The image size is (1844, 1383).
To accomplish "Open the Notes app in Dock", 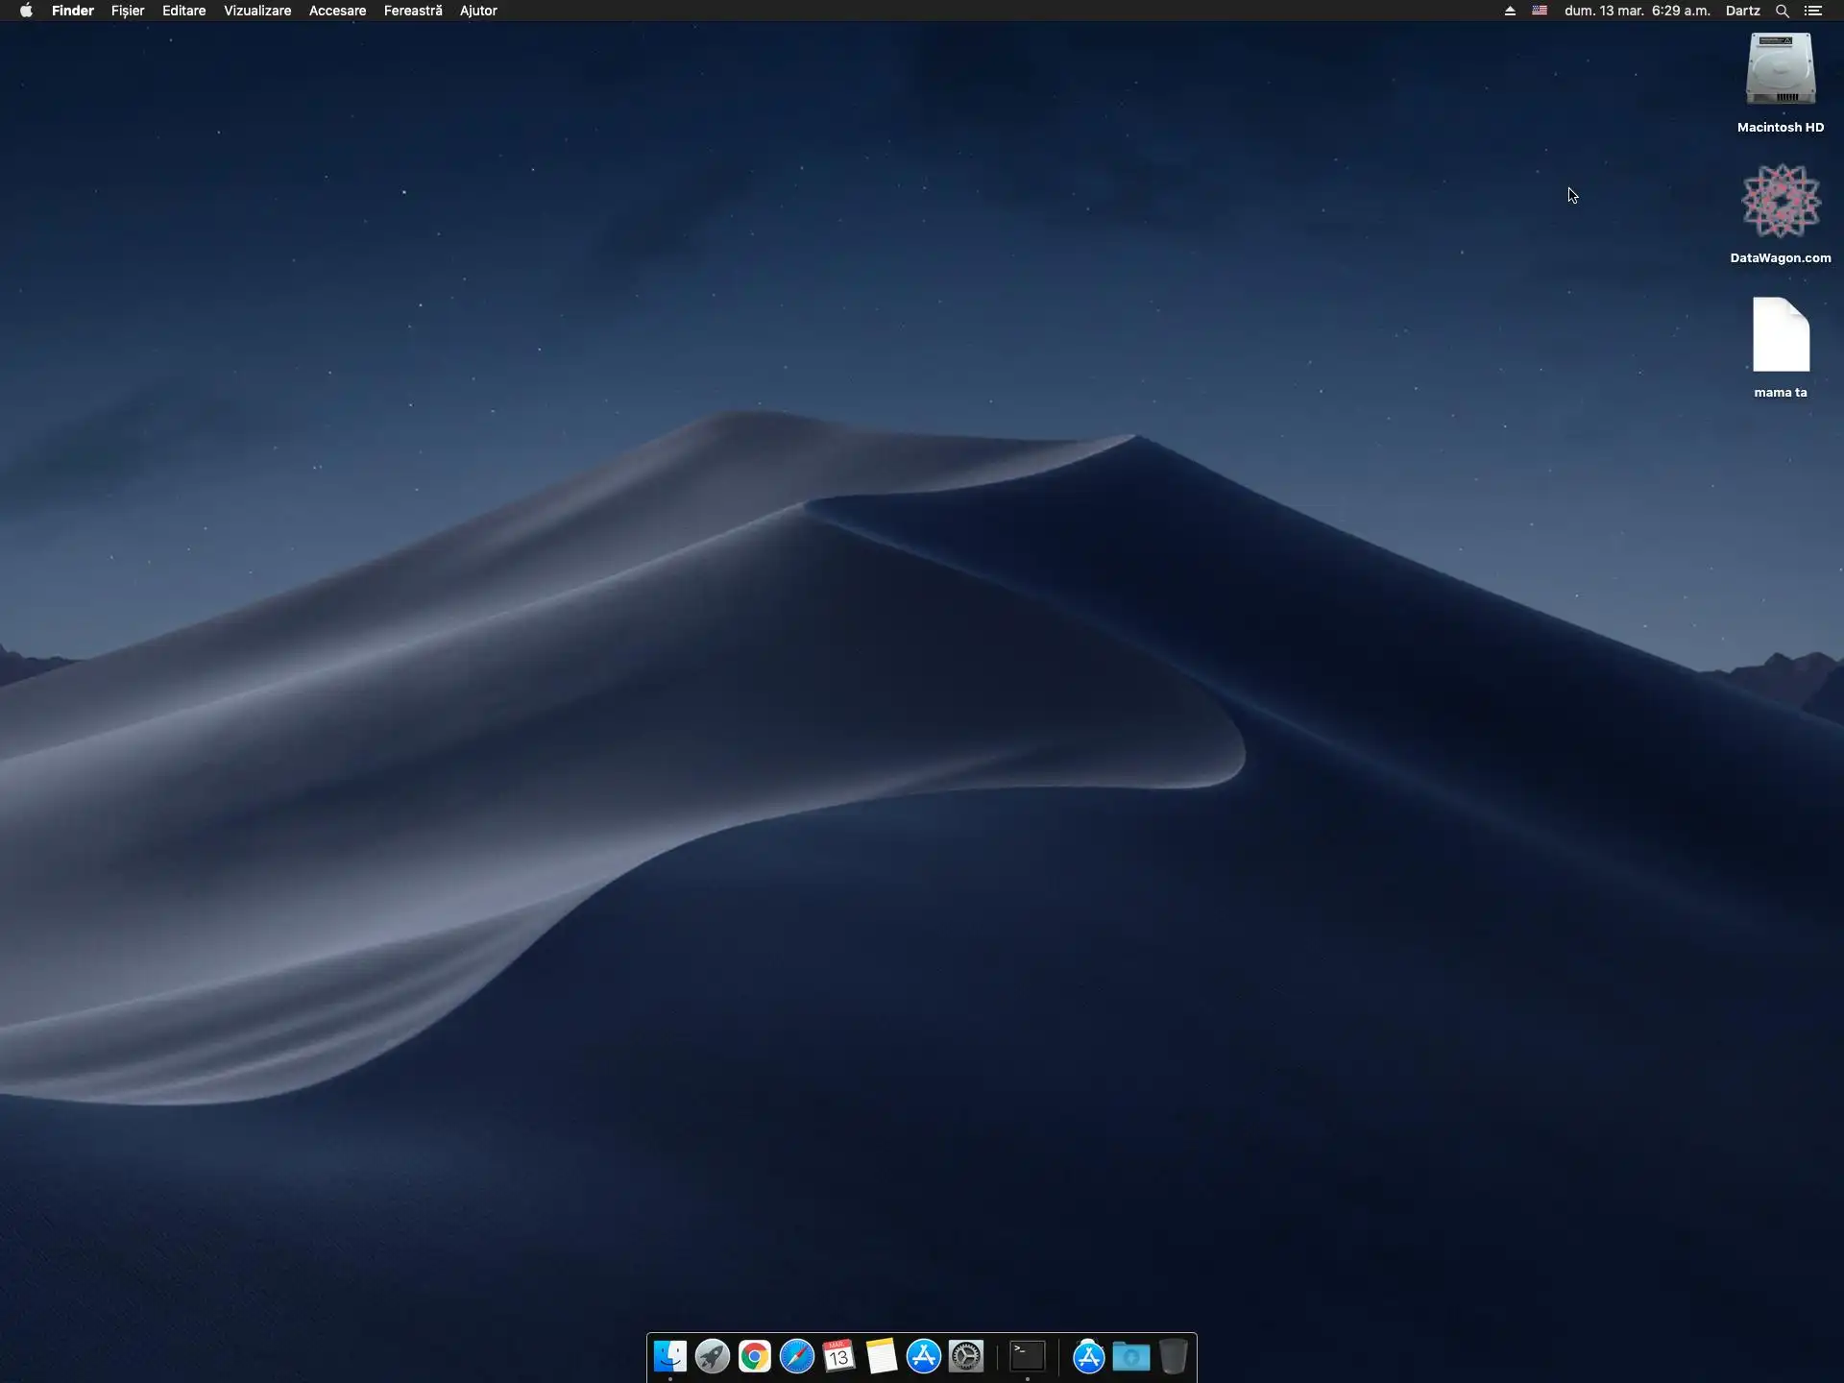I will pos(882,1356).
